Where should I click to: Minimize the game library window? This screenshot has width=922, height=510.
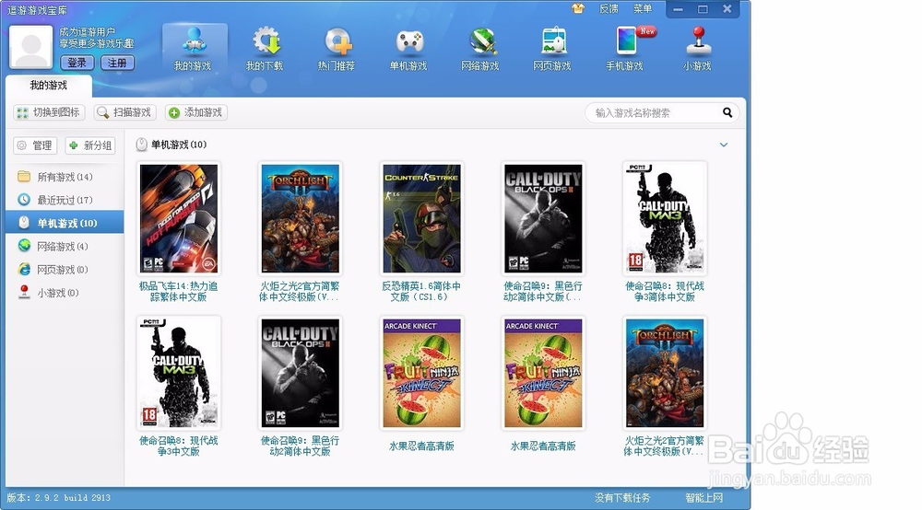[x=678, y=9]
